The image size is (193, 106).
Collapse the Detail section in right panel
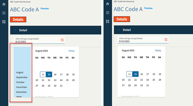(x=119, y=30)
